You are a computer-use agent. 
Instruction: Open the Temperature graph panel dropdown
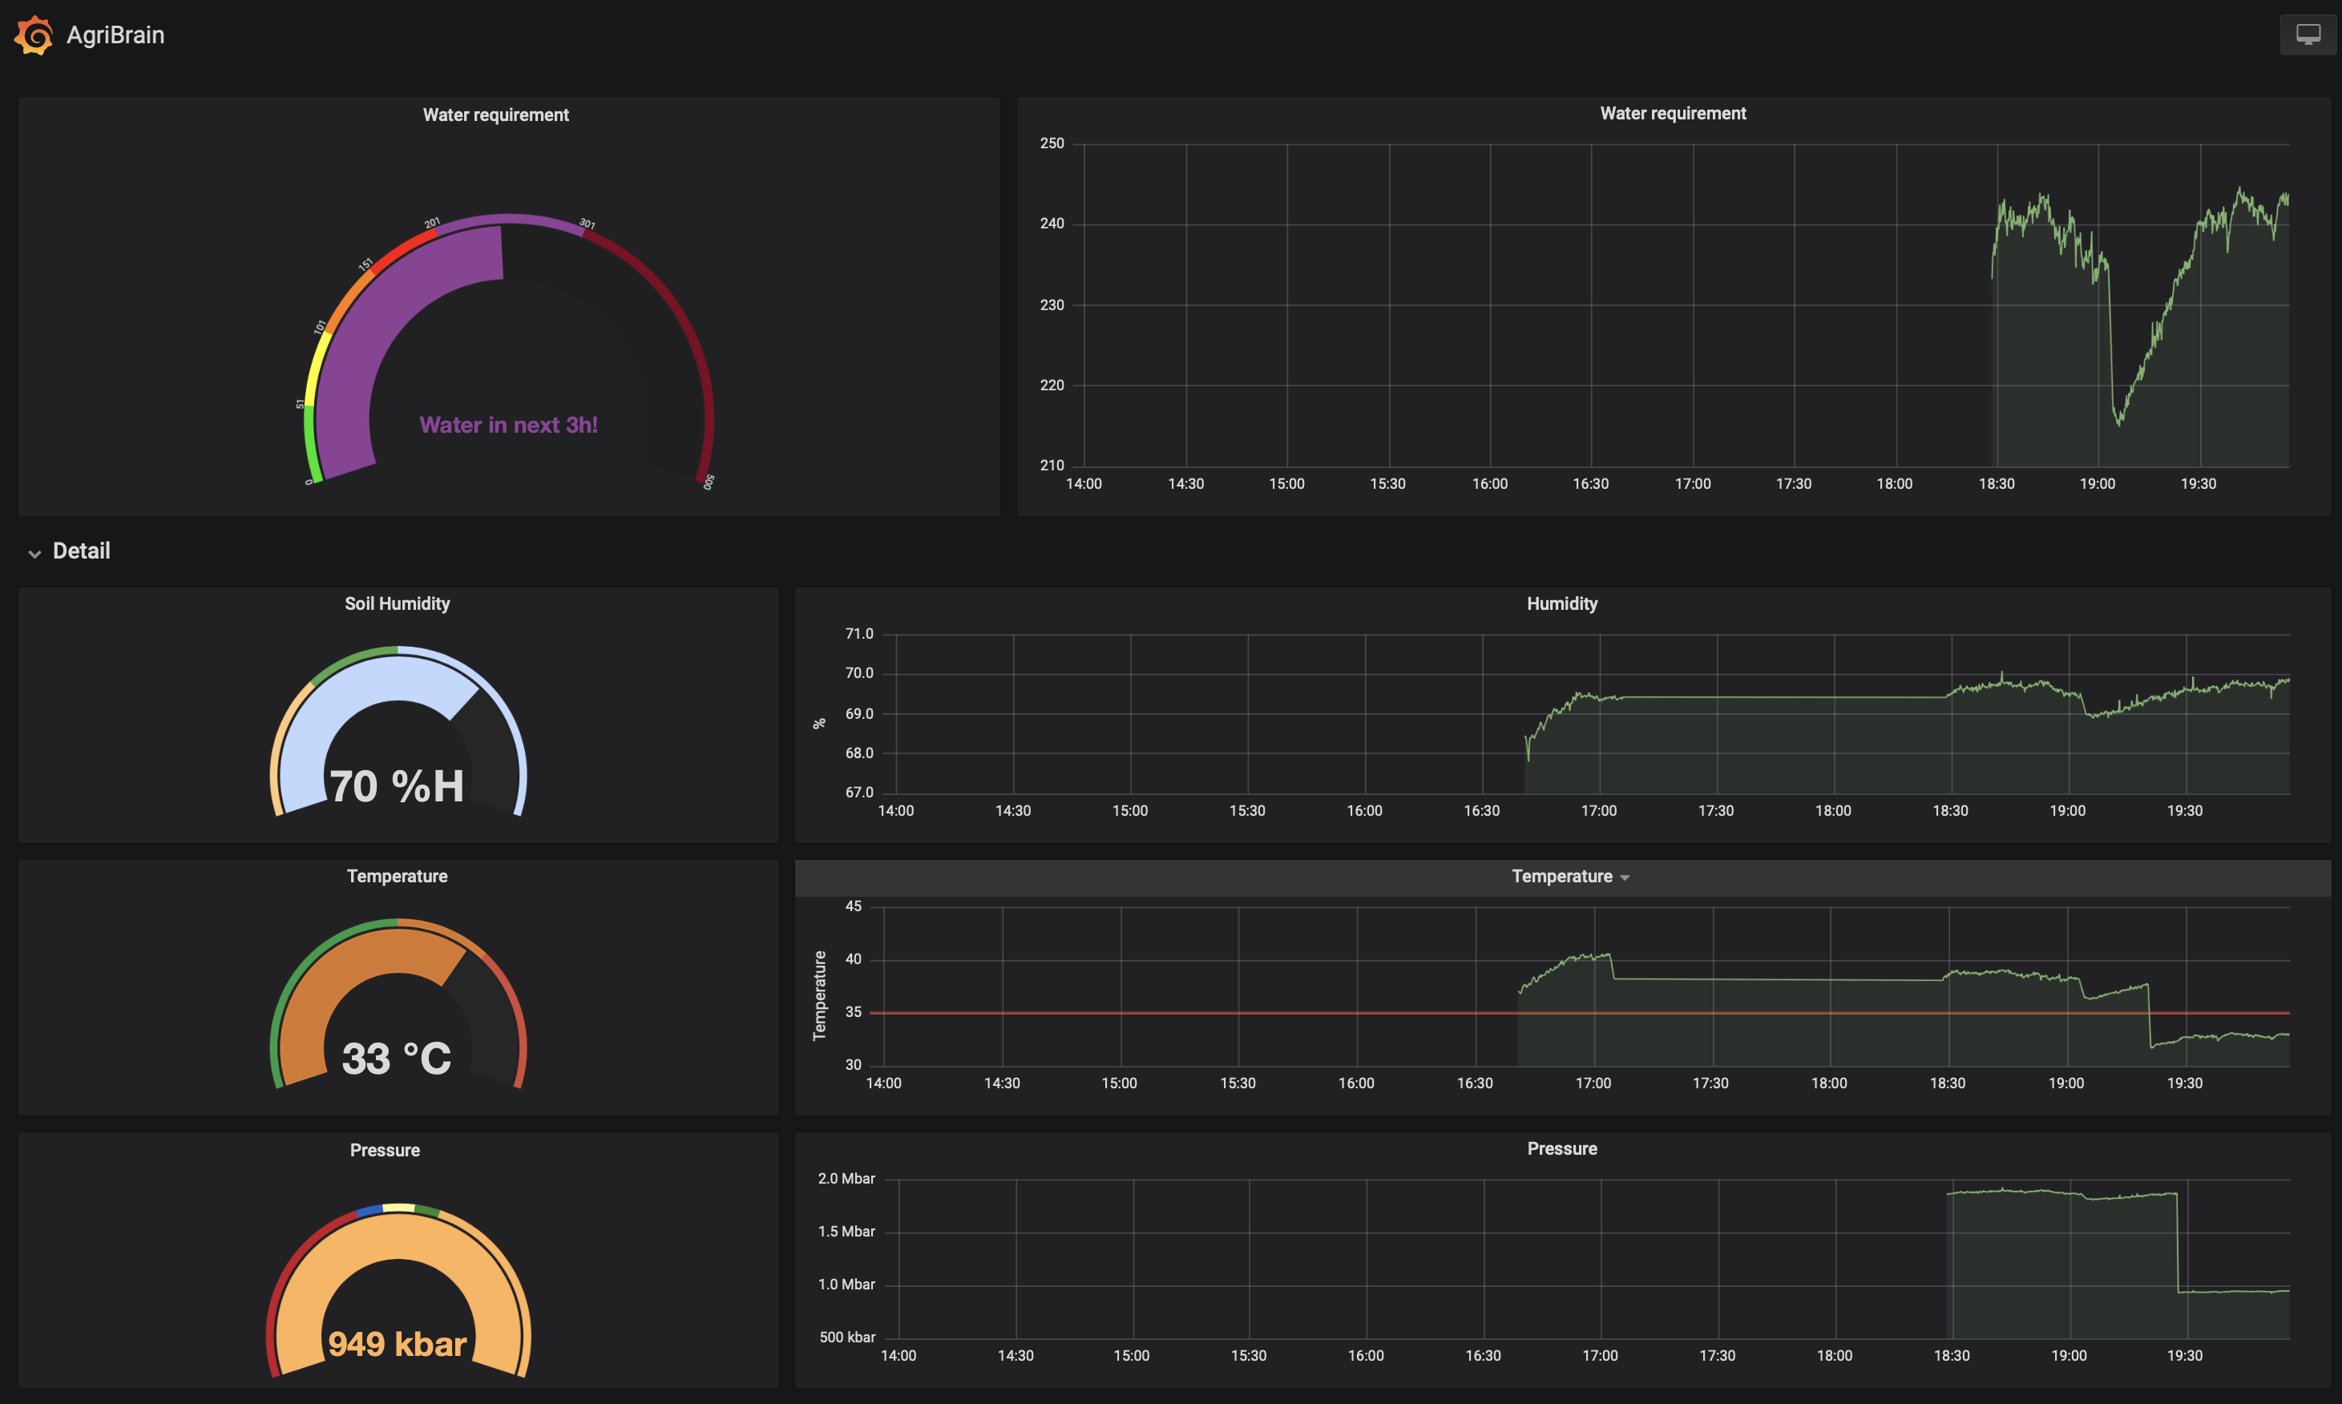point(1568,877)
